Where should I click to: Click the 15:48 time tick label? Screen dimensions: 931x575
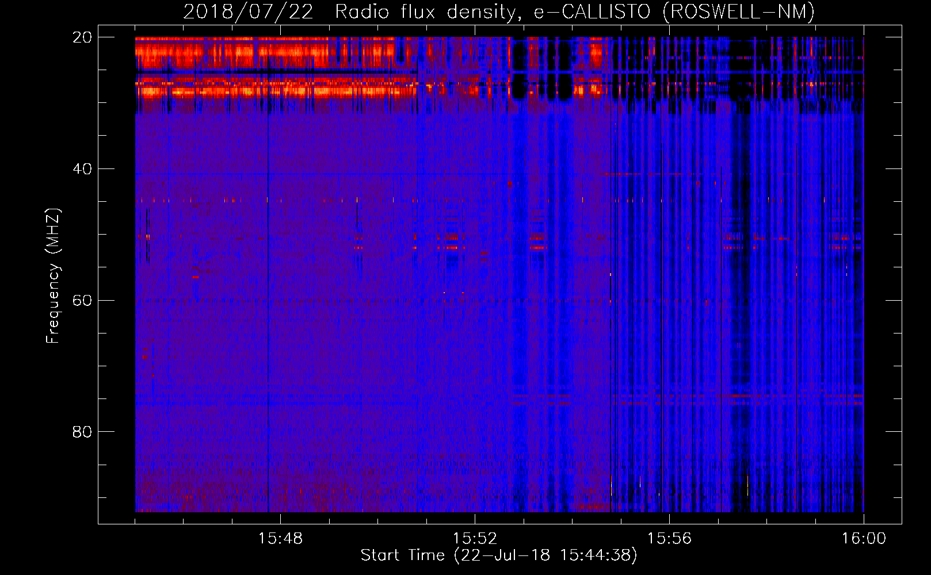280,539
